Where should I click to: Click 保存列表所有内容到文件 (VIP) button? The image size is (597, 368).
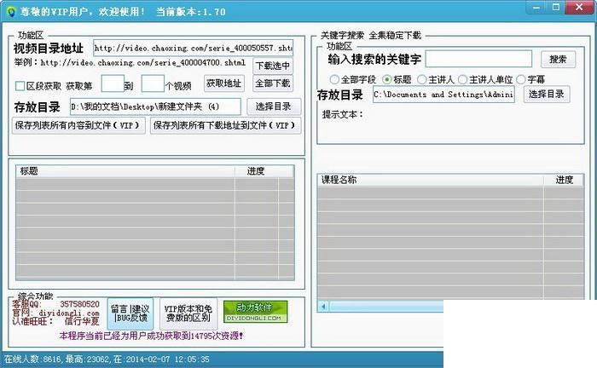(x=78, y=125)
